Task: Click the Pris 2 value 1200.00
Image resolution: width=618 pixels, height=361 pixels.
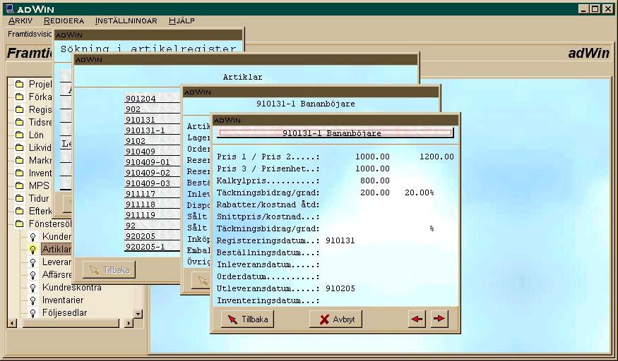Action: coord(436,157)
